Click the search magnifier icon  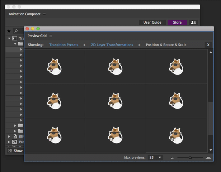coord(16,31)
